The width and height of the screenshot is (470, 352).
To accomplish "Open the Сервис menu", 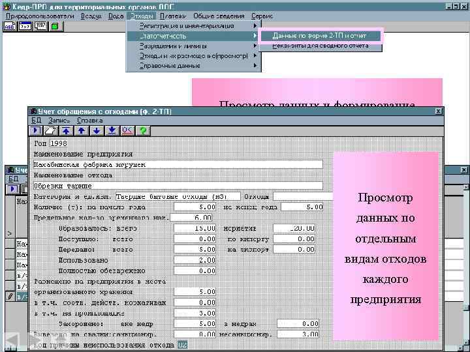I will tap(262, 16).
